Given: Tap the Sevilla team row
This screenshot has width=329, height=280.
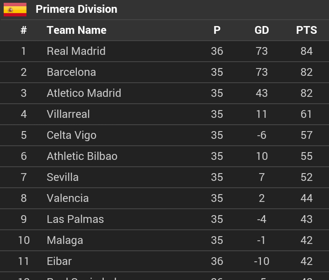Looking at the screenshot, I should 164,177.
